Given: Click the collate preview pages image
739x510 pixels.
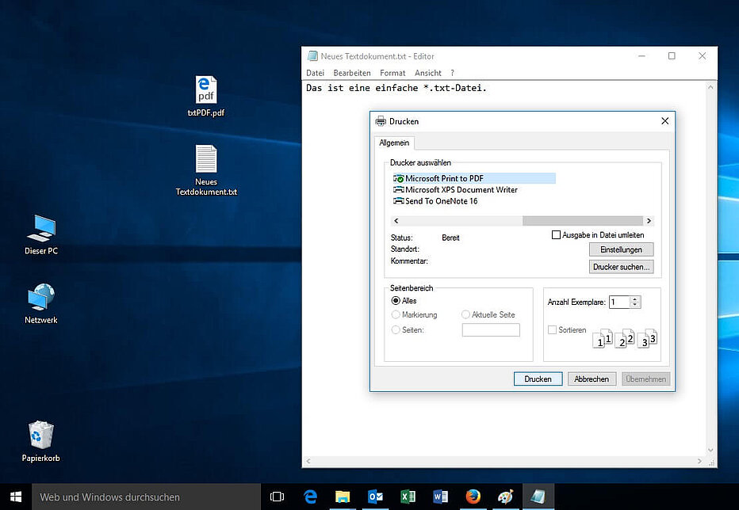Looking at the screenshot, I should [x=625, y=338].
